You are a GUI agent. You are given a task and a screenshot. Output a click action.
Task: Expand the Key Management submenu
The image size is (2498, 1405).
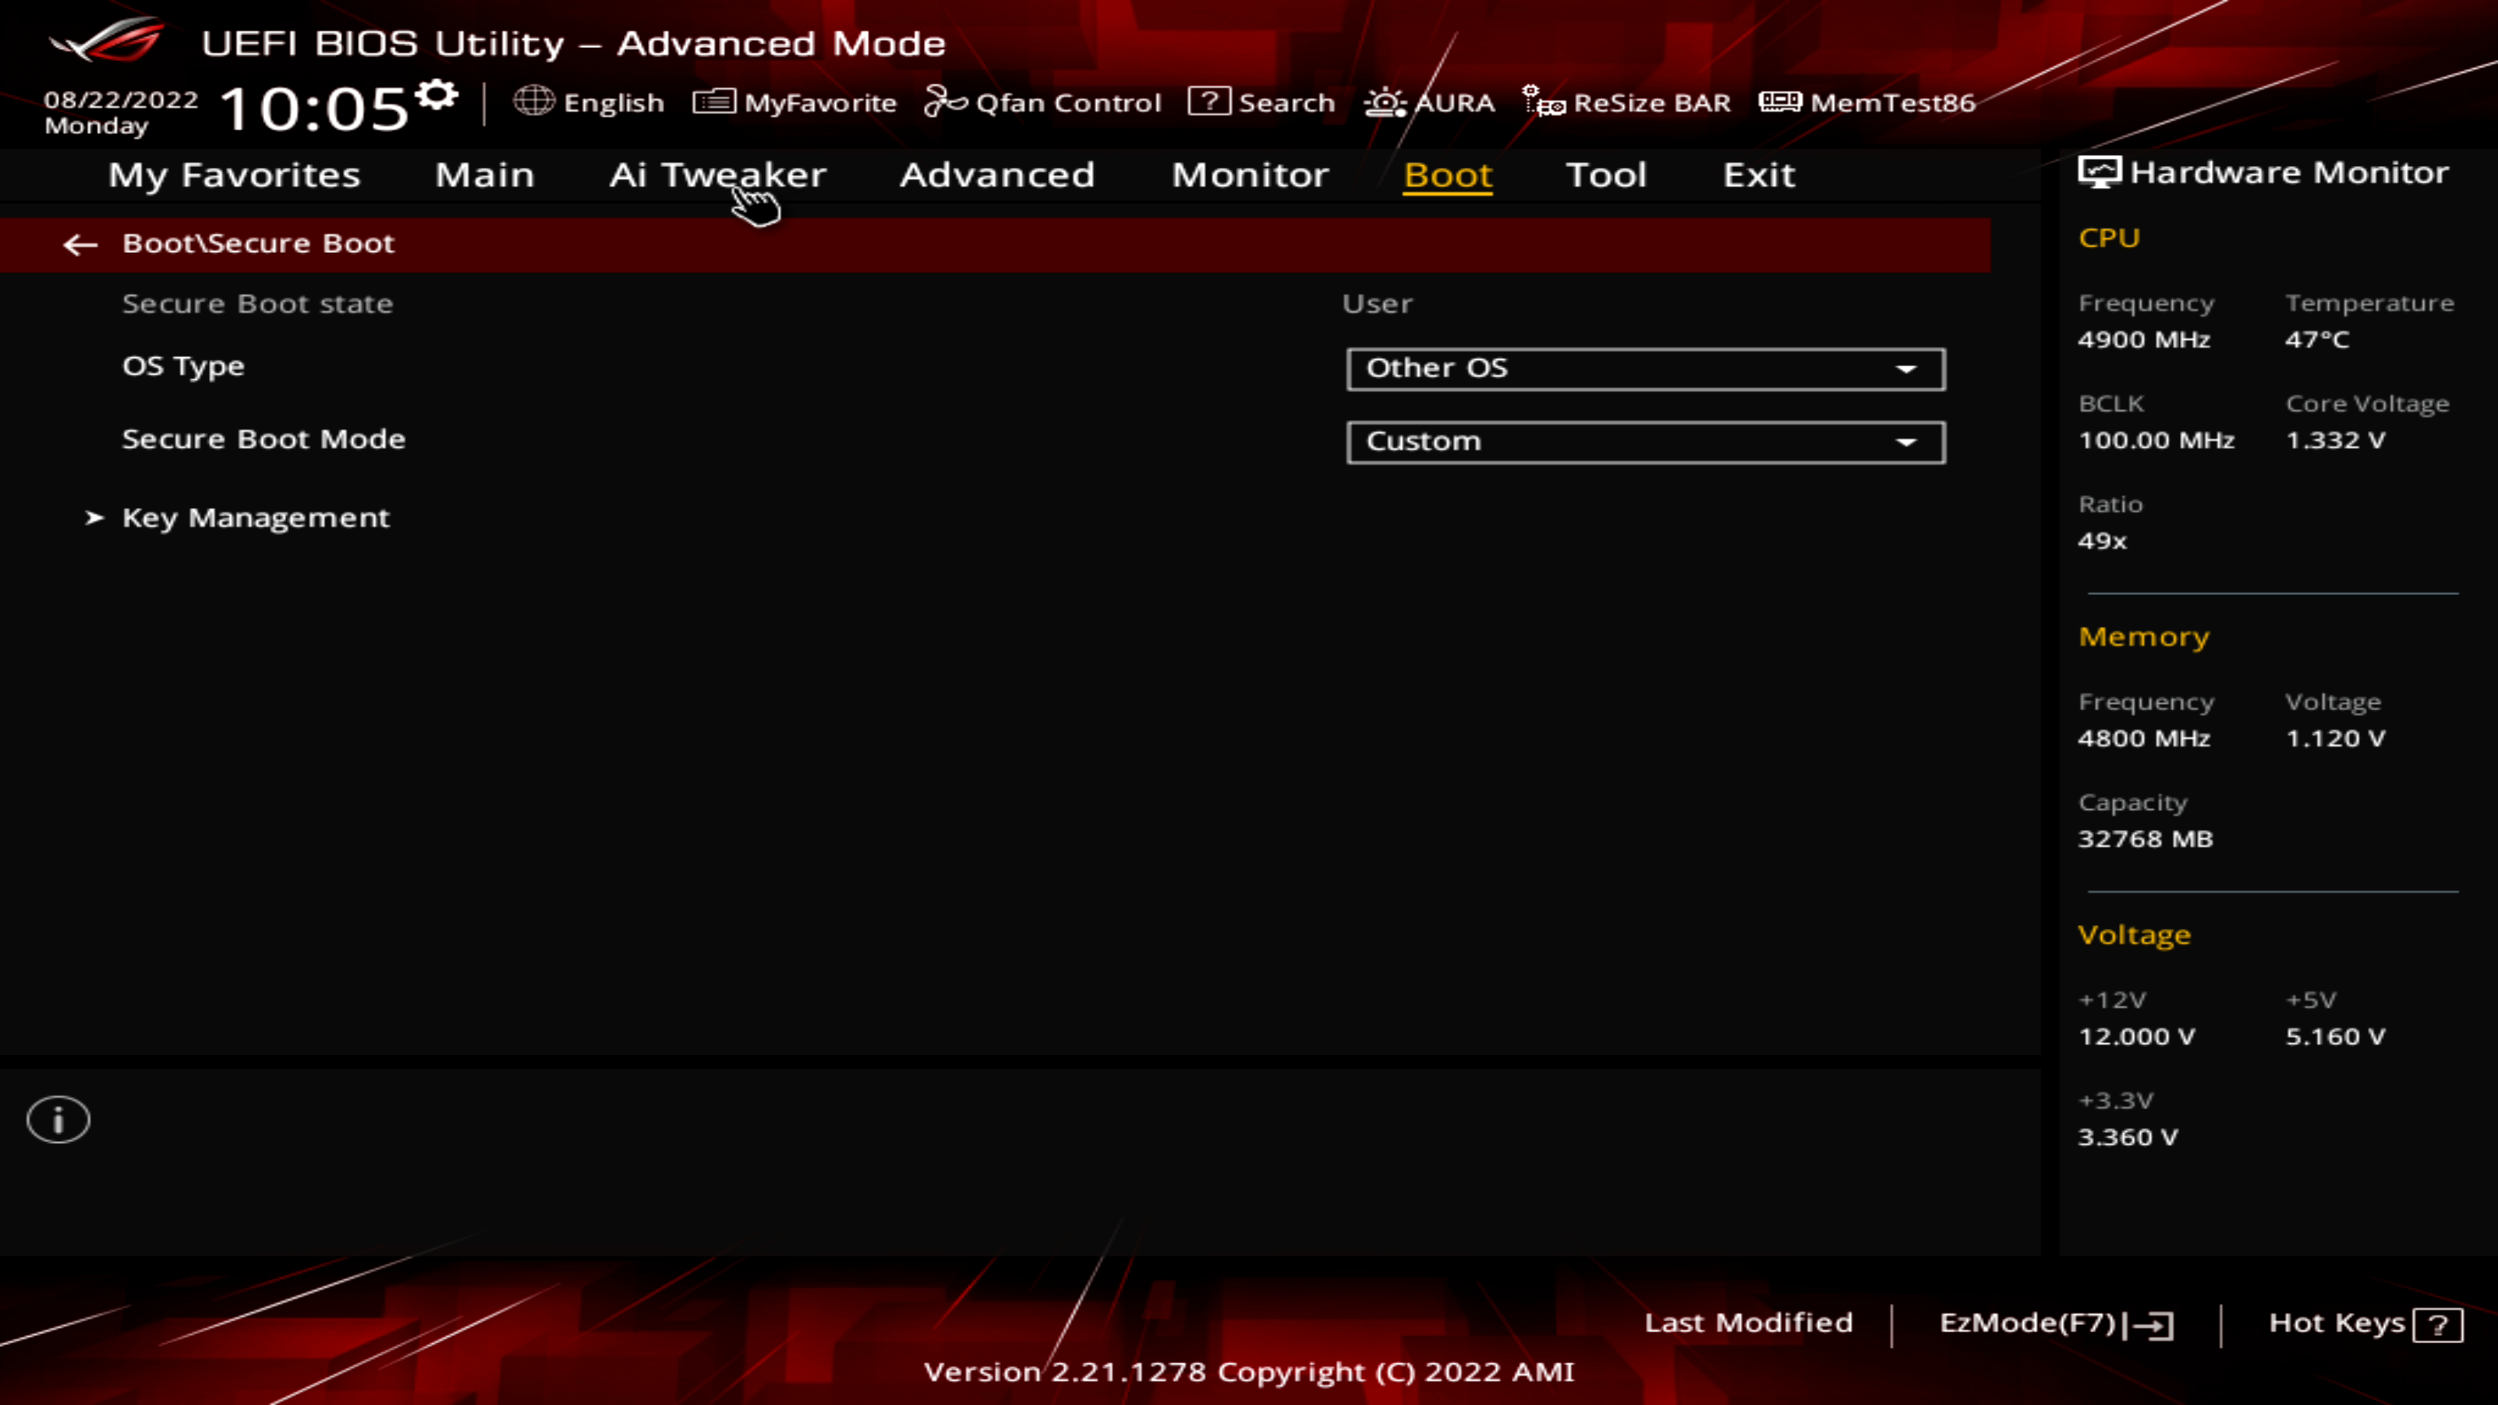click(x=255, y=518)
